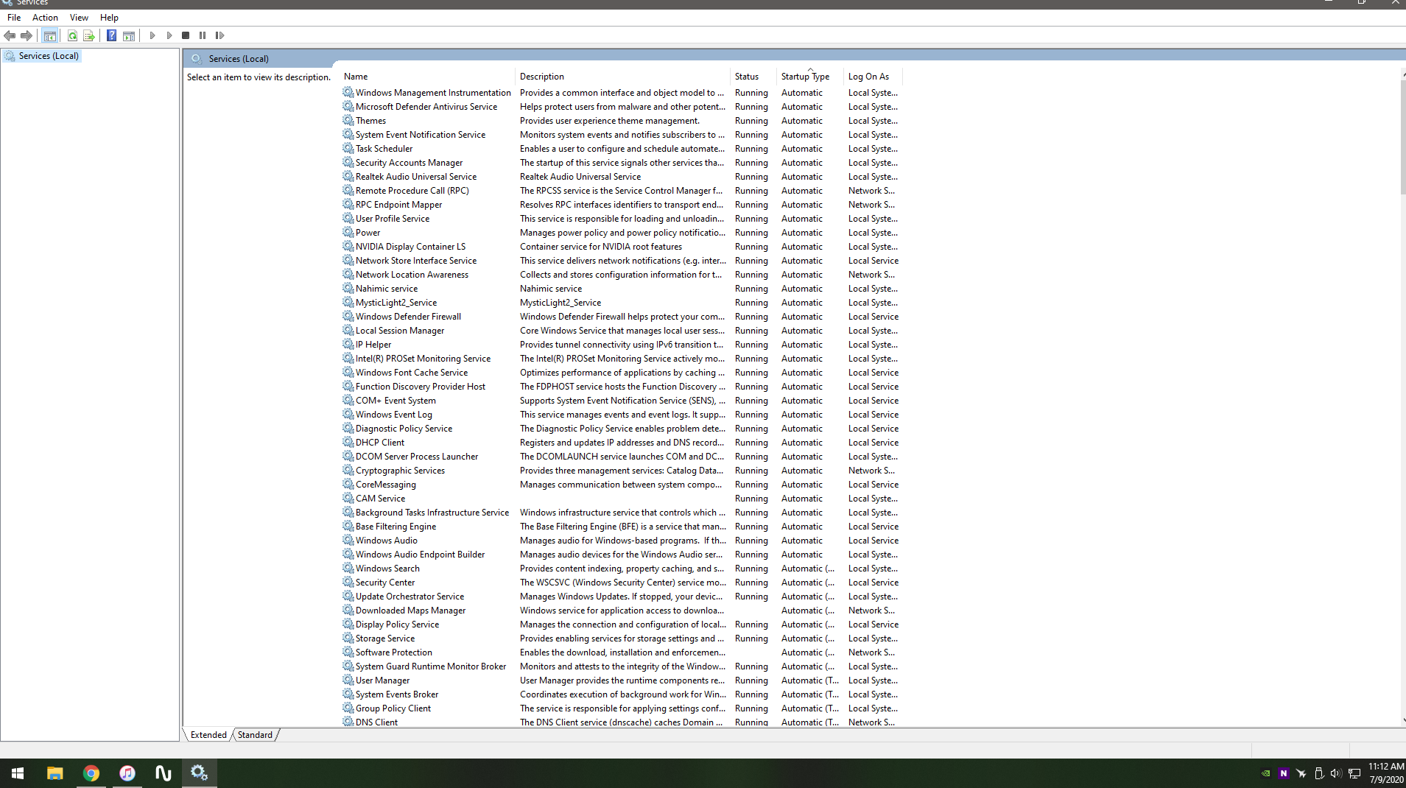Image resolution: width=1406 pixels, height=788 pixels.
Task: Select Background Tasks Infrastructure Service
Action: (432, 513)
